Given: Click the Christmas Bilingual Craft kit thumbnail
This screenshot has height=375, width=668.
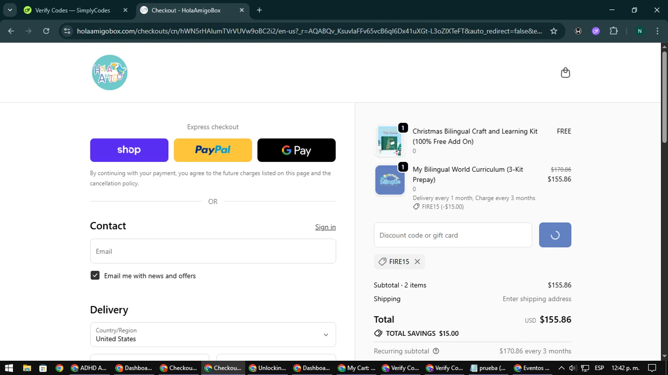Looking at the screenshot, I should (x=390, y=141).
